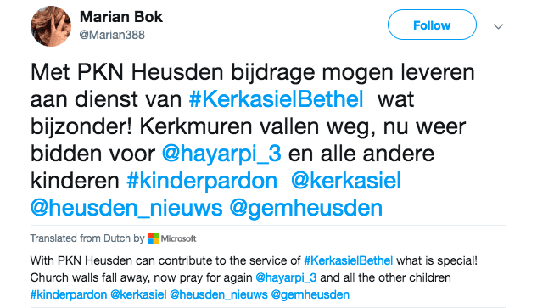Viewport: 537px width, 308px height.
Task: Expand the tweet options chevron
Action: pyautogui.click(x=498, y=26)
